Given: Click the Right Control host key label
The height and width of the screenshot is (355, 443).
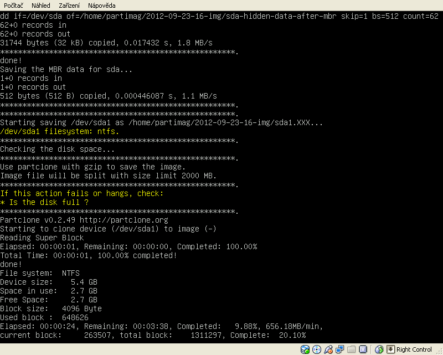Looking at the screenshot, I should pos(414,349).
